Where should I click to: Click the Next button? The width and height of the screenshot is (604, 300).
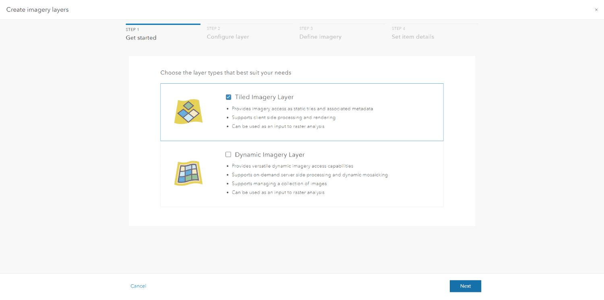pos(465,286)
